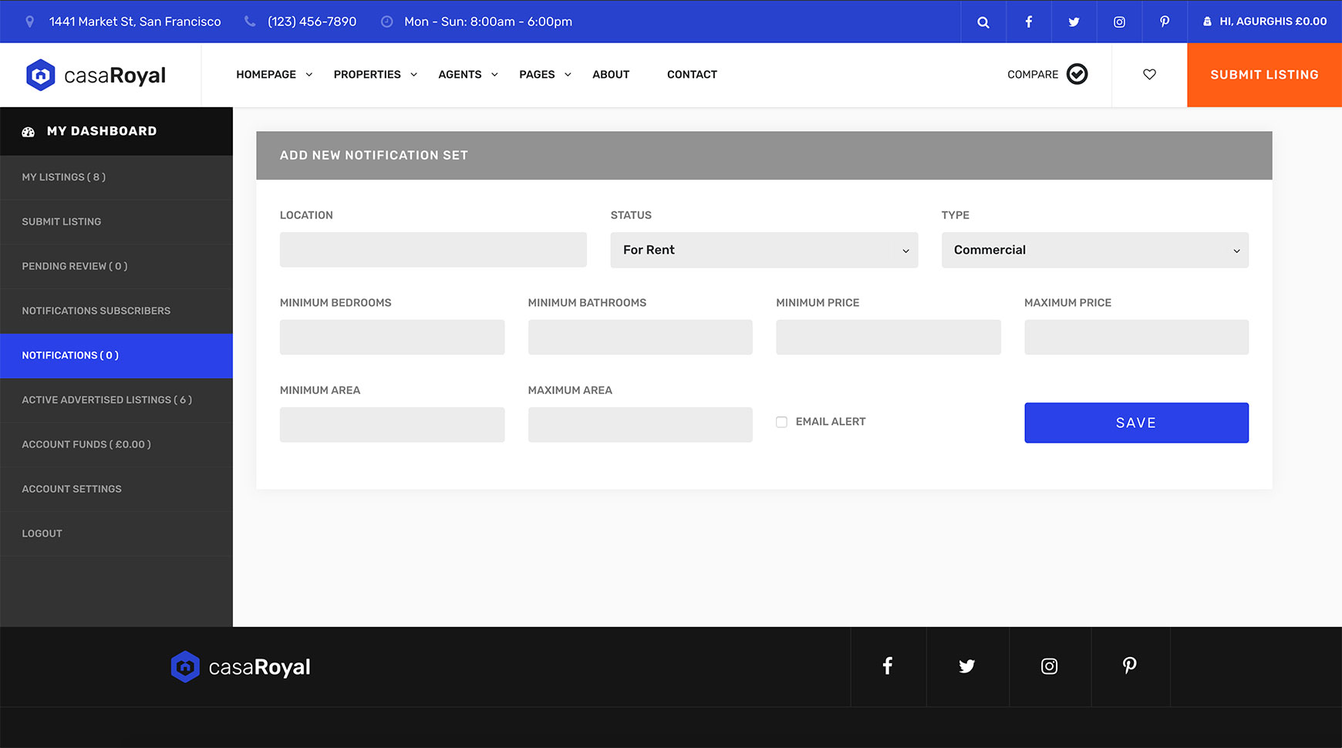Click the clock icon by opening hours

click(x=387, y=22)
